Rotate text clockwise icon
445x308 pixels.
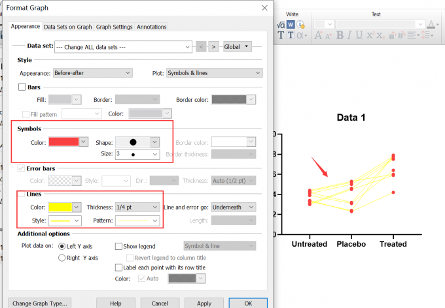tap(402, 35)
